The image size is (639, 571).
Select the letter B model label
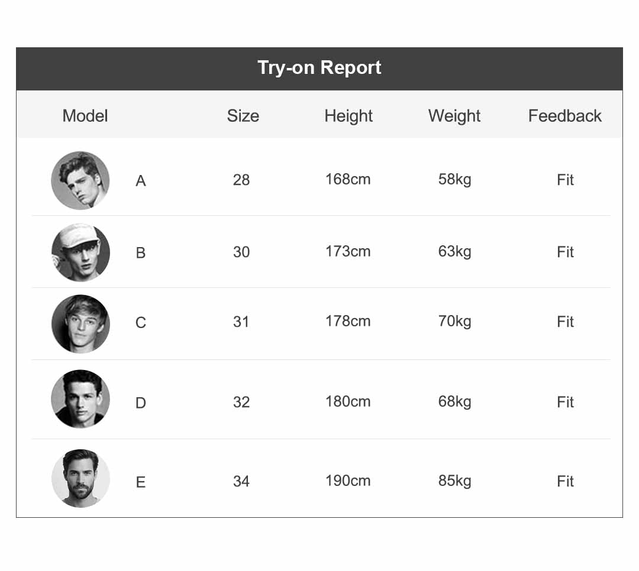tap(140, 253)
